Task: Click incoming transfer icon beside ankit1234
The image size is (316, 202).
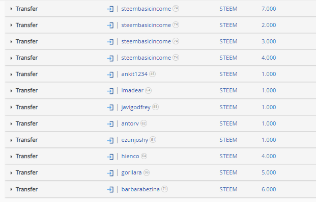Action: (110, 74)
